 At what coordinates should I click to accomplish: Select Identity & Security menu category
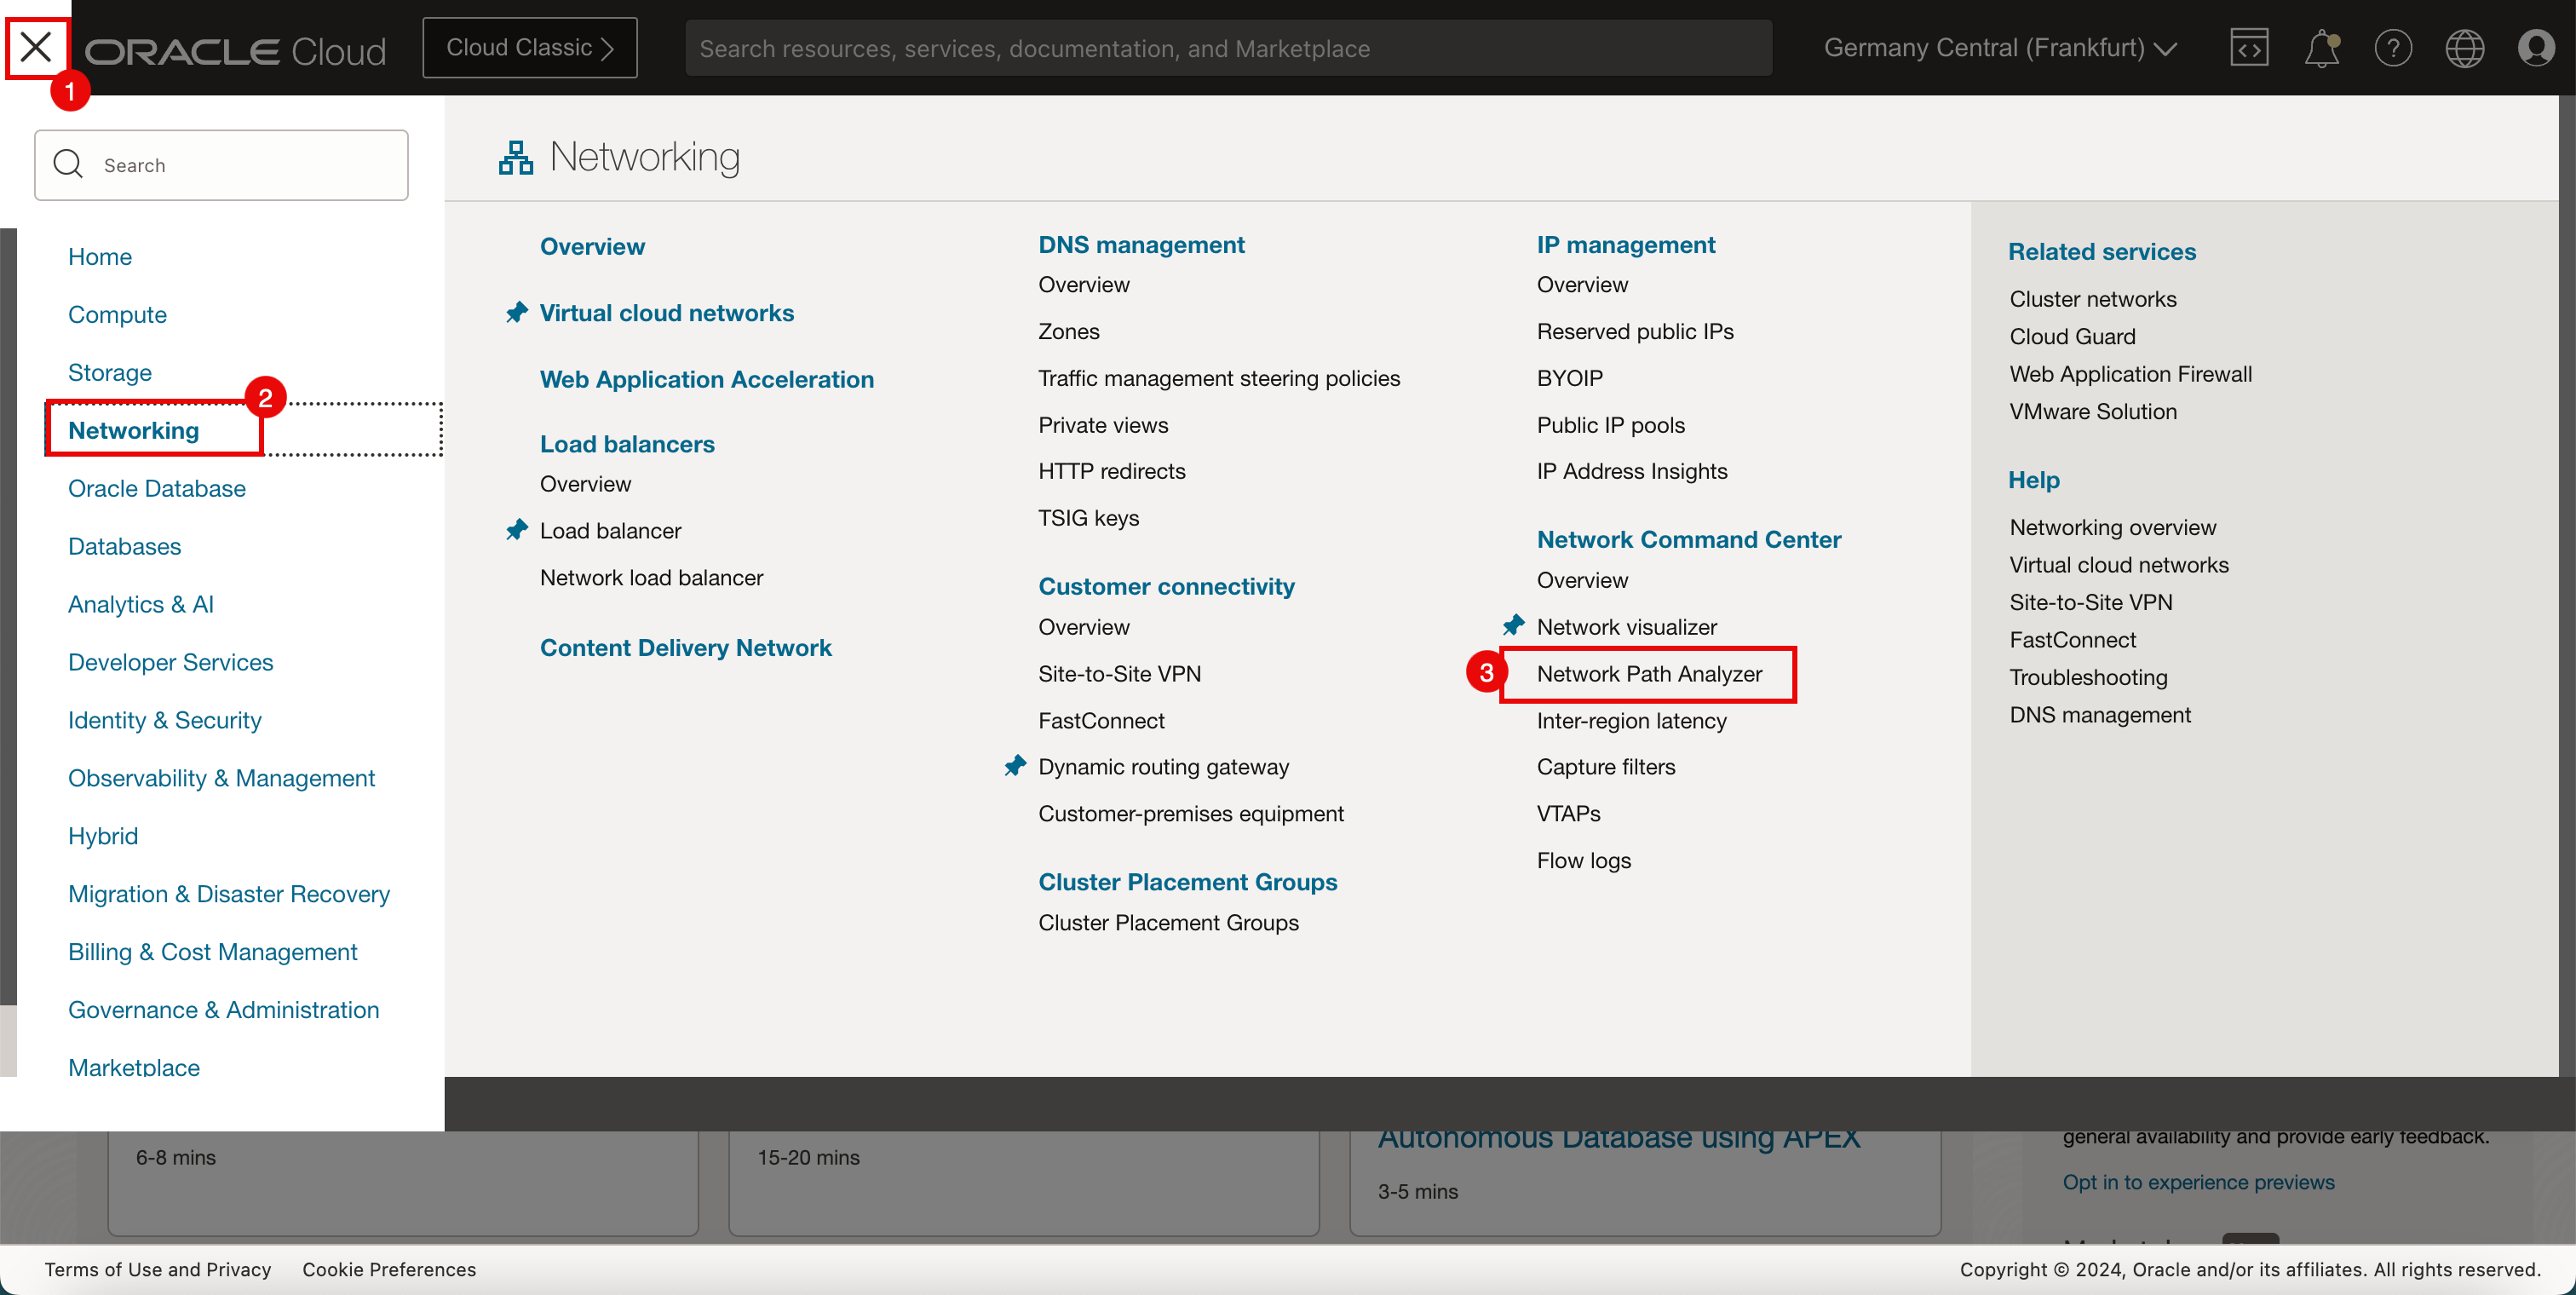pyautogui.click(x=164, y=720)
